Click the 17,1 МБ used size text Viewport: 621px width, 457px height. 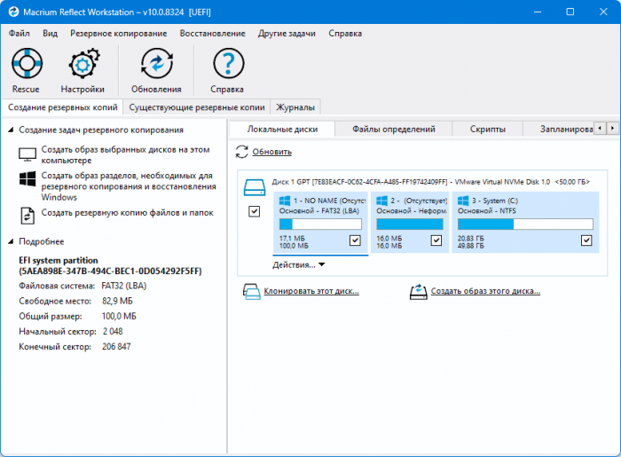tap(292, 239)
